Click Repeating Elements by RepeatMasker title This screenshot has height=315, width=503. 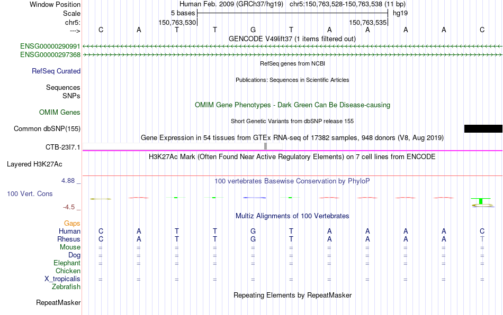click(293, 295)
